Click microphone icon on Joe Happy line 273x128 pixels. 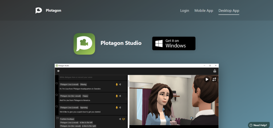coord(117,96)
